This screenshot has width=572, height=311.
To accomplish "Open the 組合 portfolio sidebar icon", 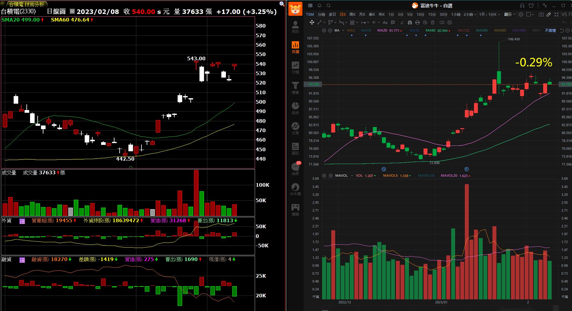I will (295, 108).
